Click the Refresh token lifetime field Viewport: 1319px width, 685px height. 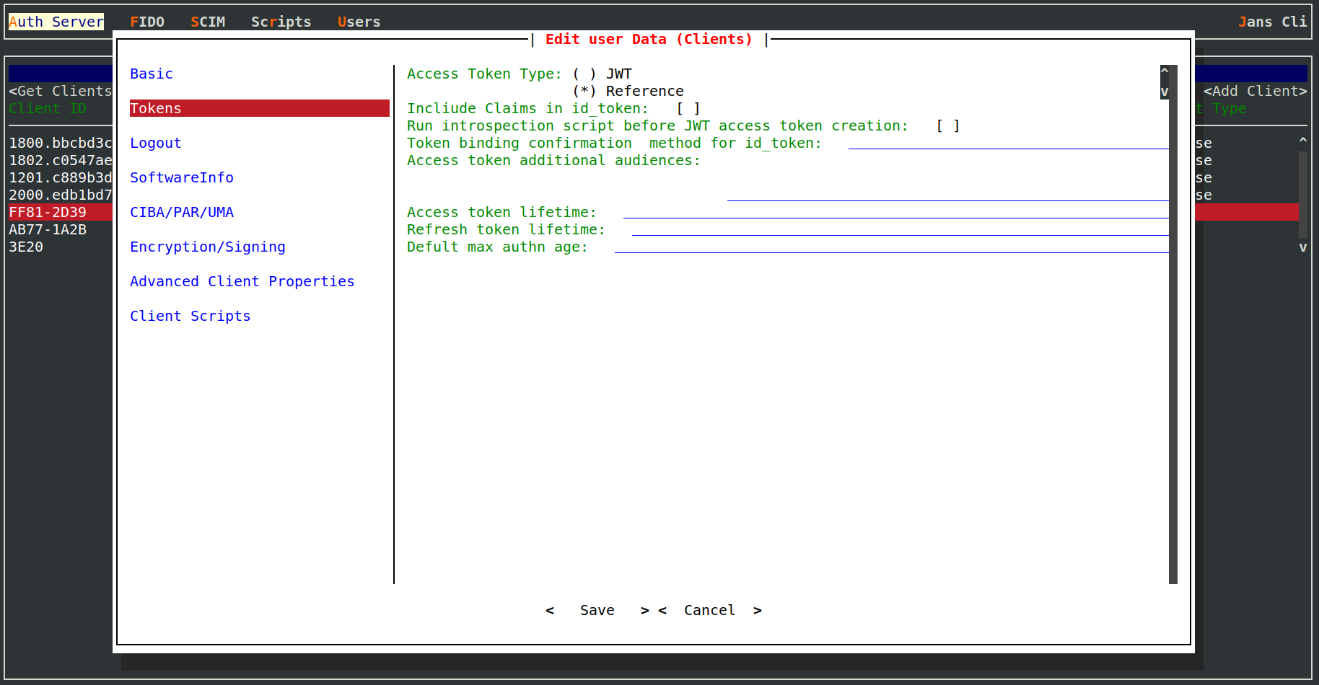(x=899, y=230)
